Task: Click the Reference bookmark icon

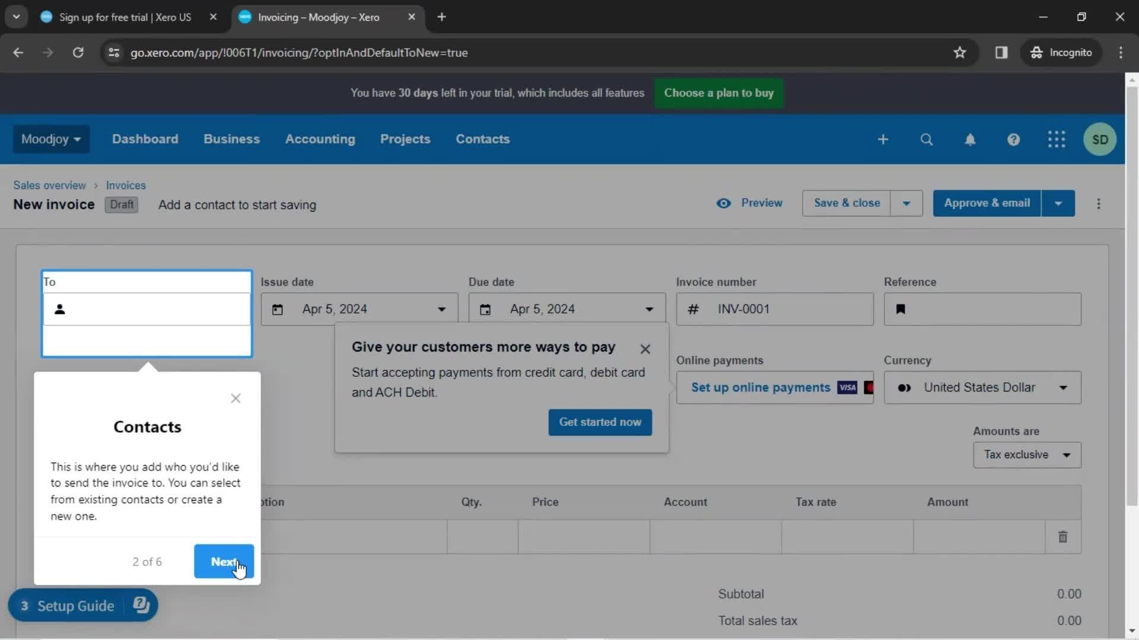Action: point(901,309)
